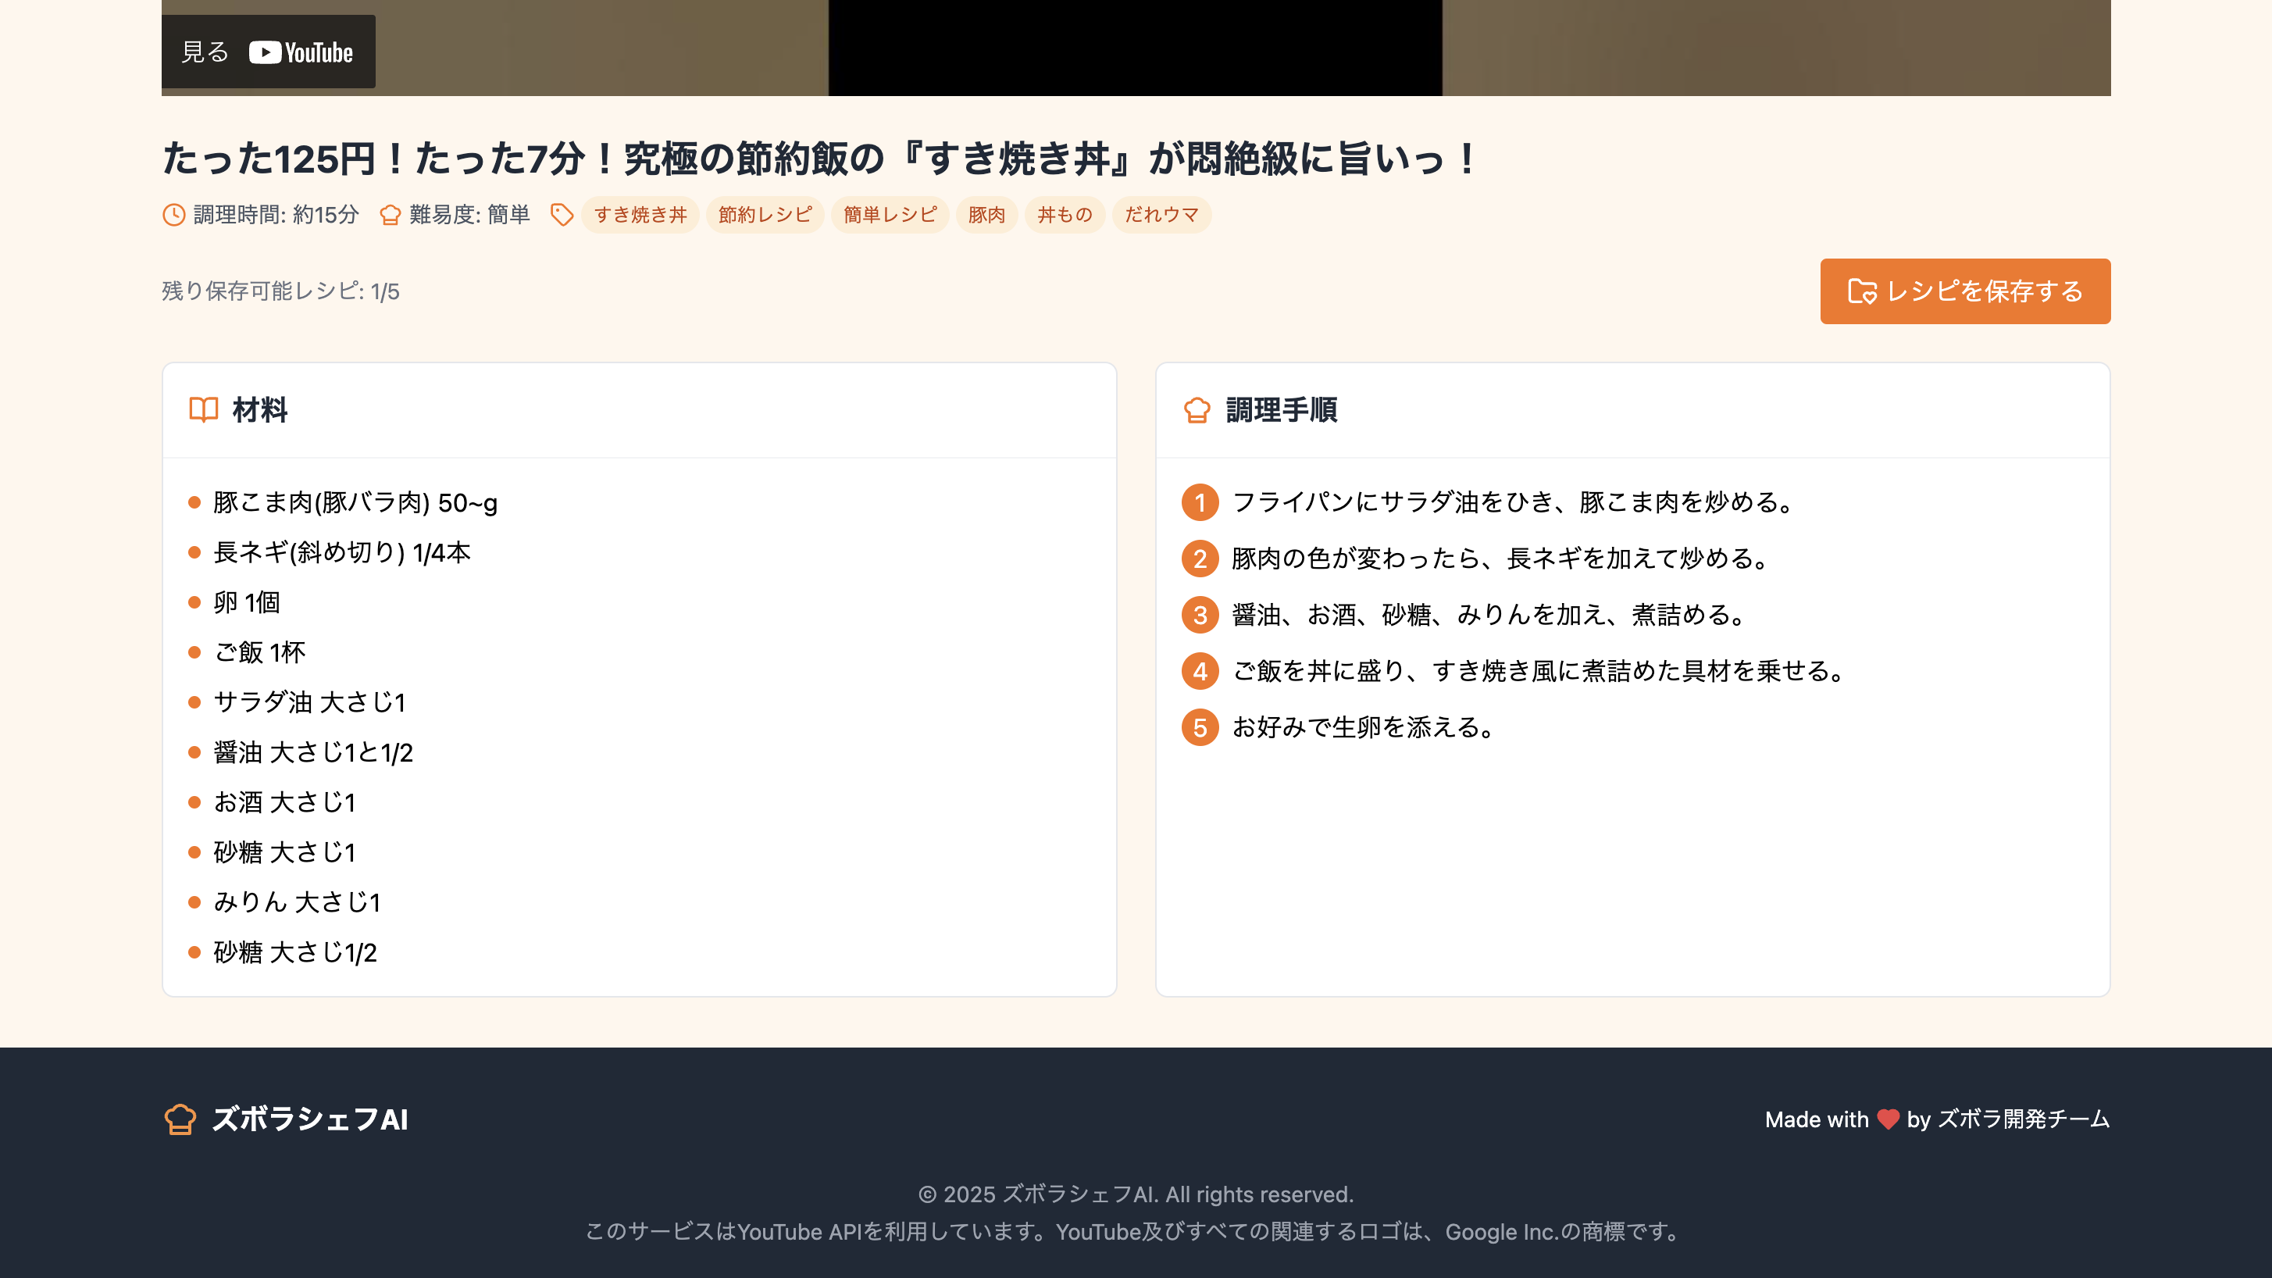
Task: Click the chef hat icon beside difficulty
Action: [390, 215]
